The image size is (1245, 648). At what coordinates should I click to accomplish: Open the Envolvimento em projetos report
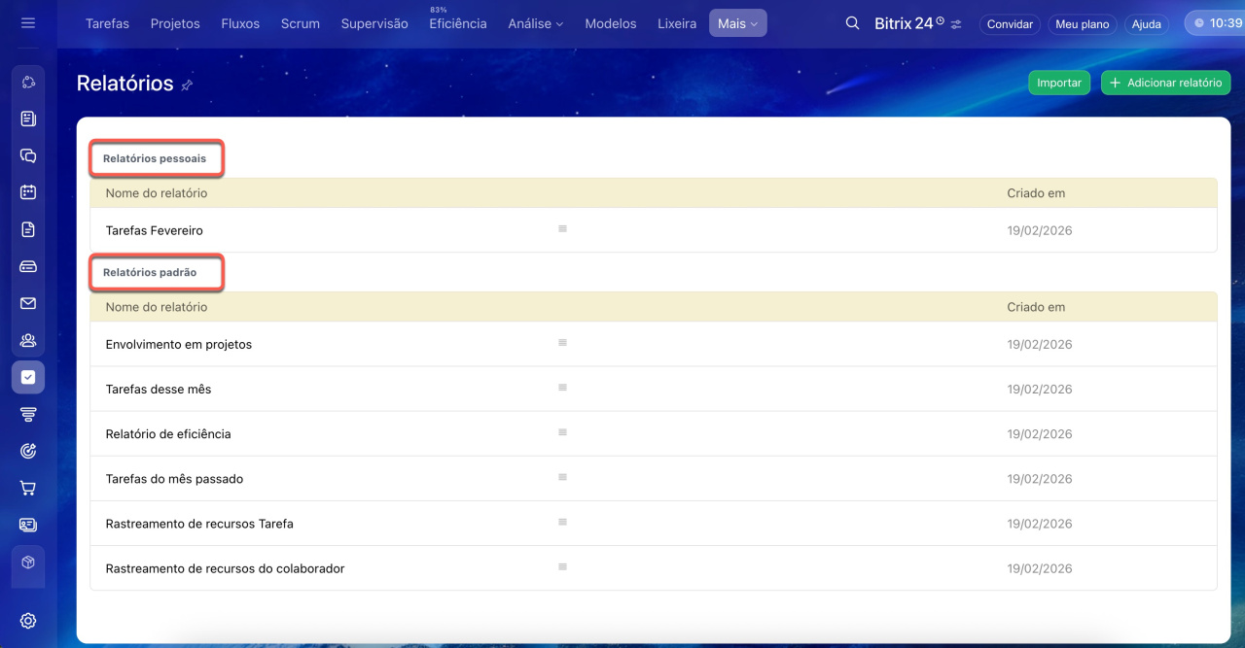pyautogui.click(x=179, y=344)
